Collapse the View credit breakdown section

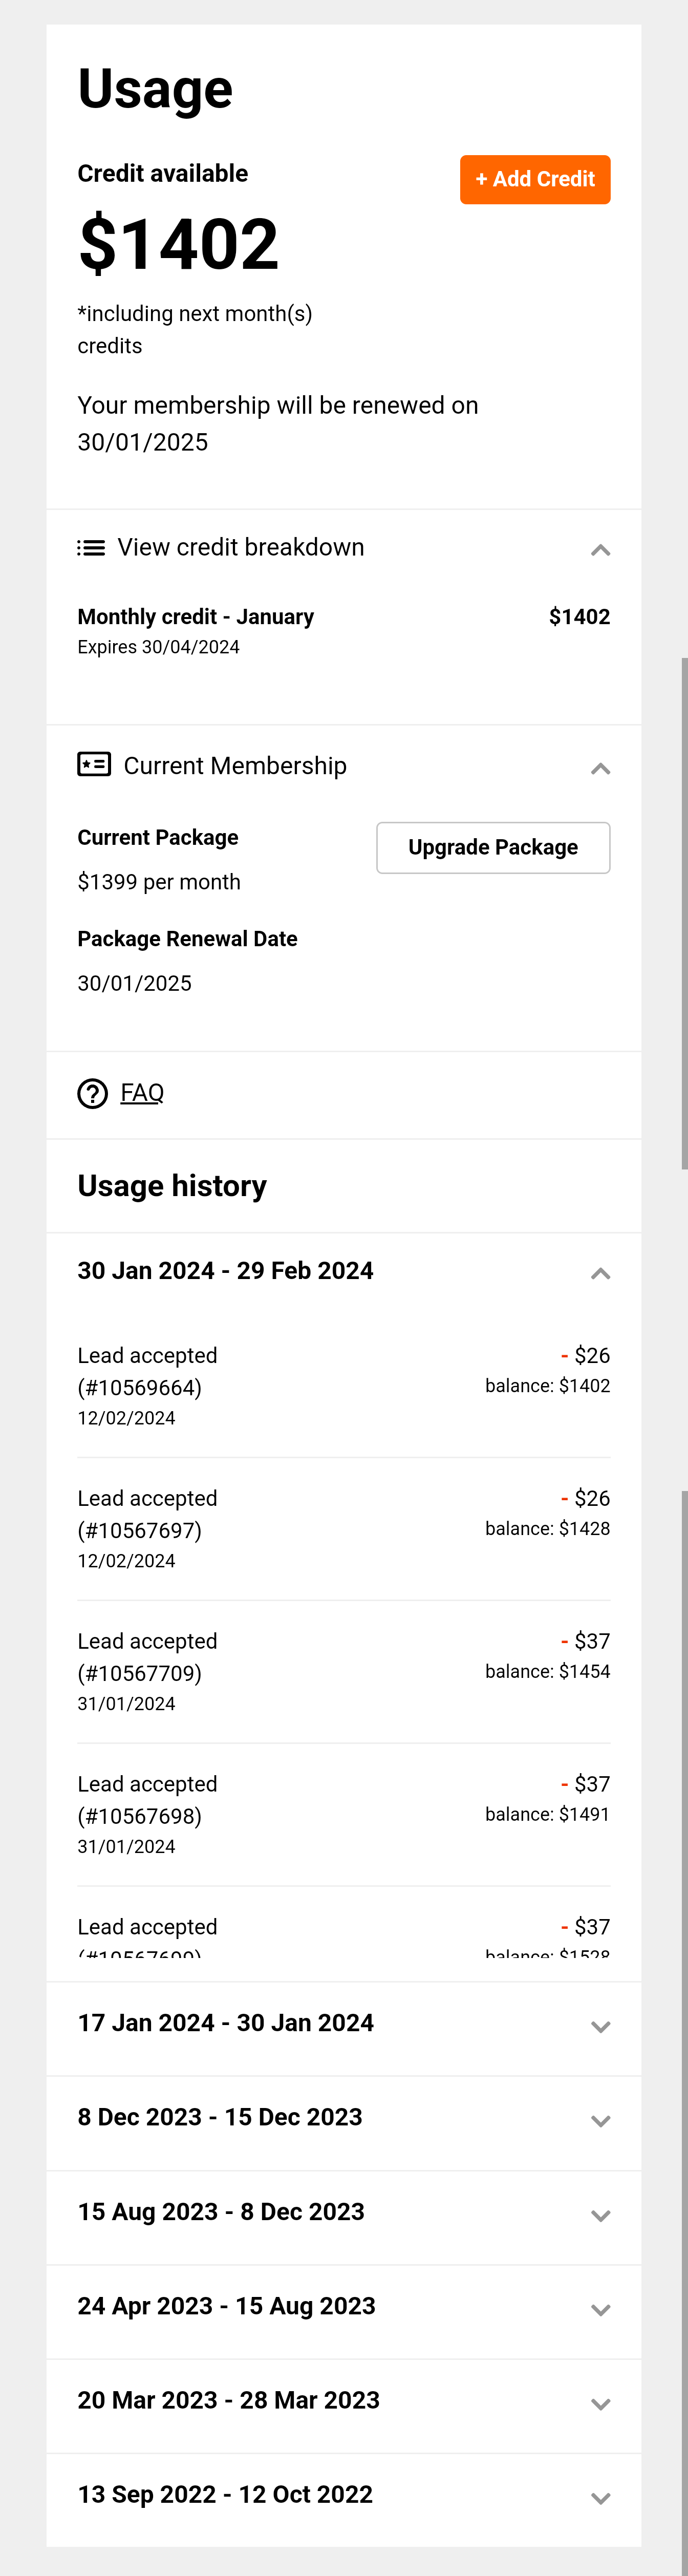[600, 550]
